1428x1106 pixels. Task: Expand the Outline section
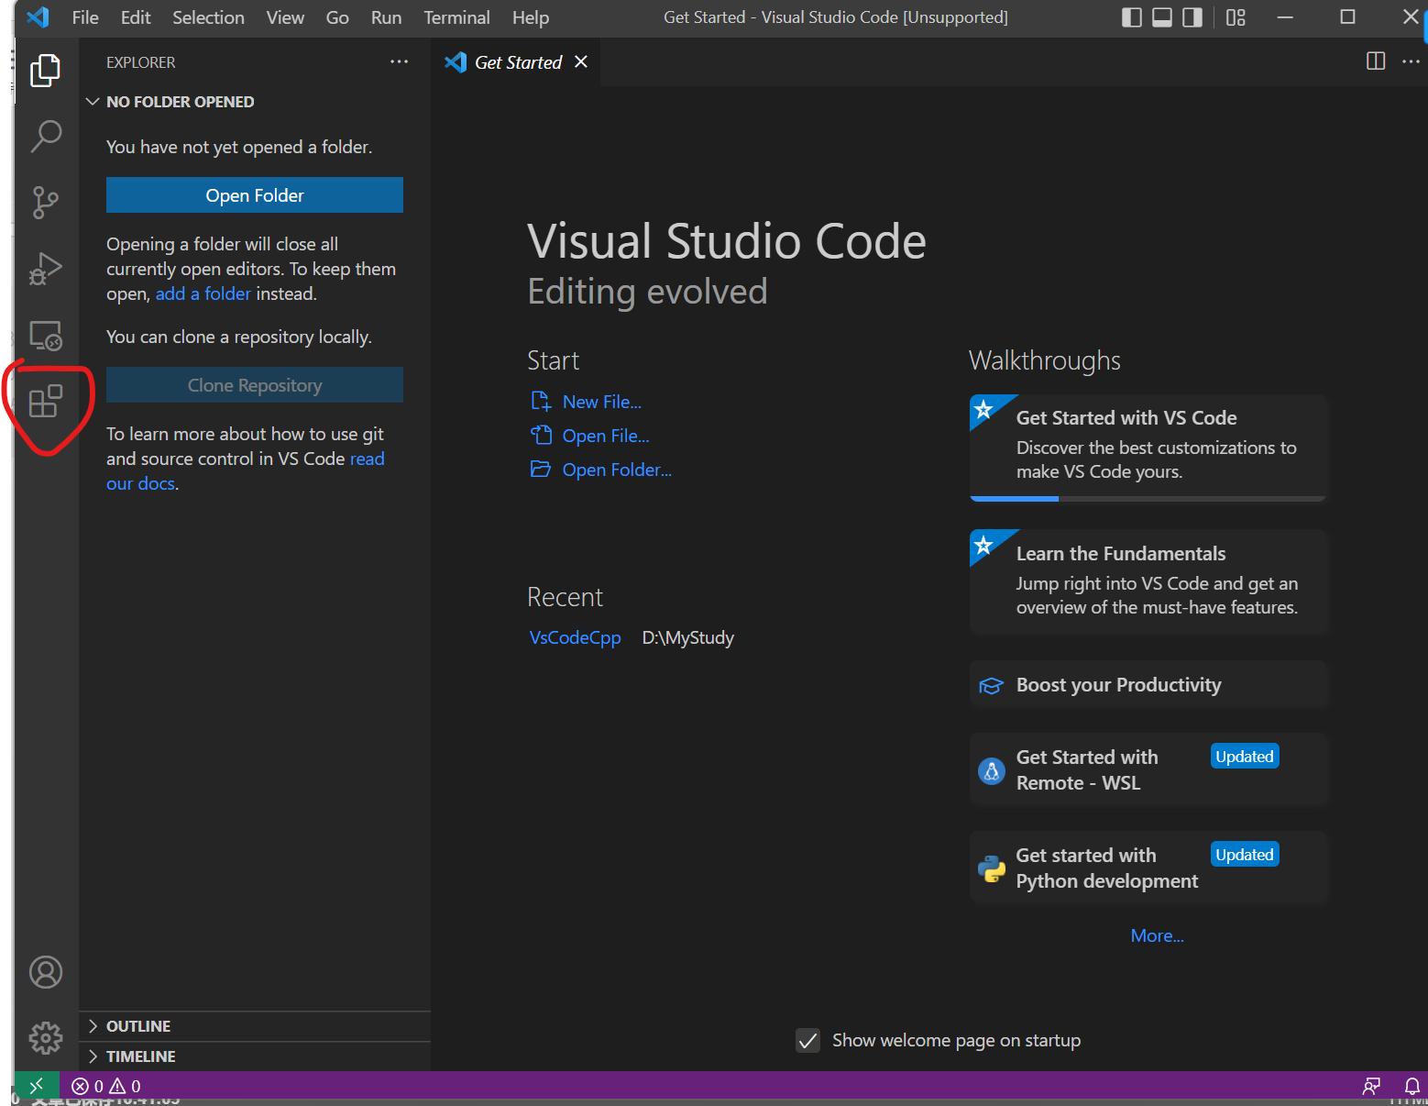(x=255, y=1026)
